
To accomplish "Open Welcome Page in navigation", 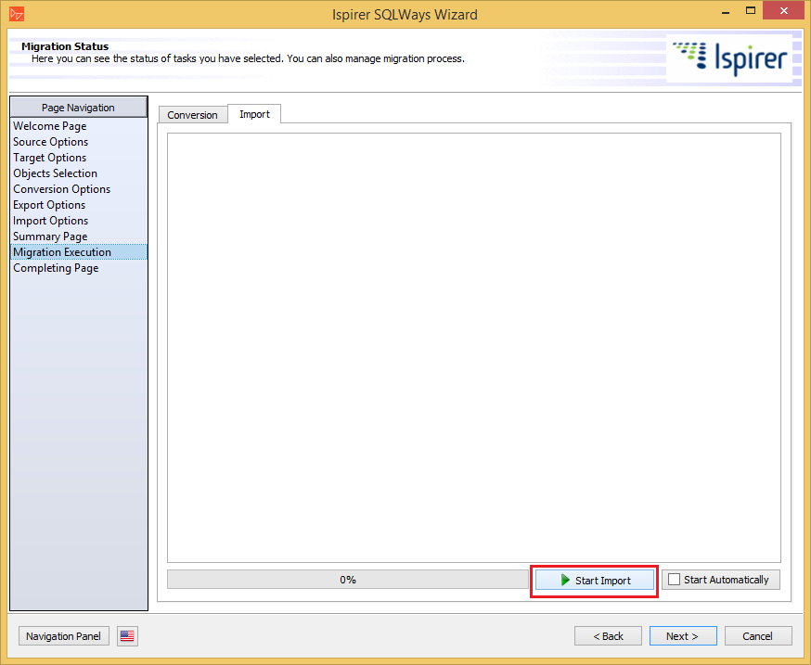I will pyautogui.click(x=50, y=126).
